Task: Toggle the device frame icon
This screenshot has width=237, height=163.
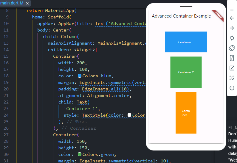Action: [232, 58]
